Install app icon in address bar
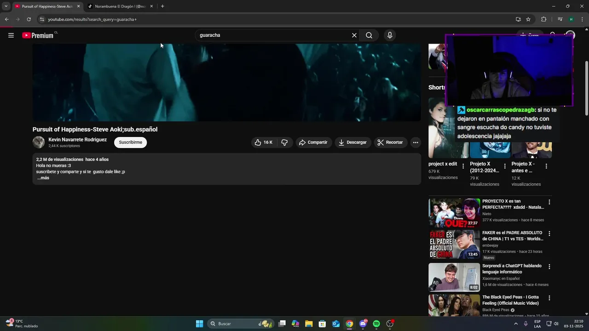 pos(518,19)
